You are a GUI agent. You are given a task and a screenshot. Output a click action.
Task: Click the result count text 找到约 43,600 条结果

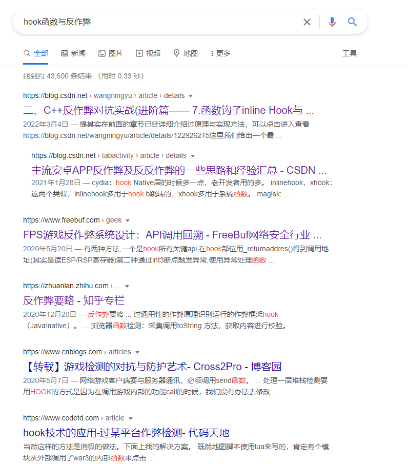[58, 76]
